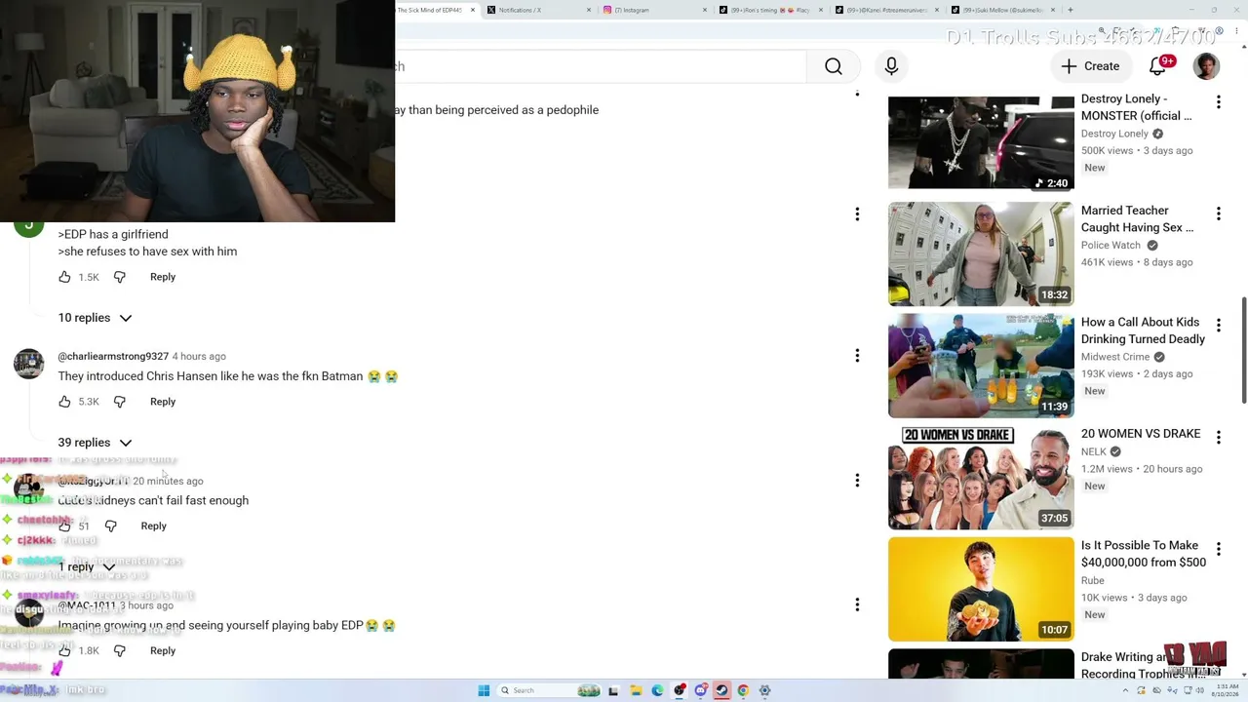This screenshot has width=1248, height=702.
Task: Close the Instagram tab
Action: click(x=705, y=10)
